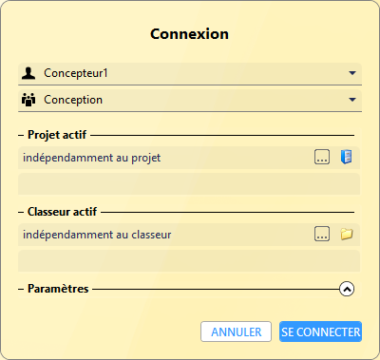Select the Conception role combo box

tap(190, 100)
